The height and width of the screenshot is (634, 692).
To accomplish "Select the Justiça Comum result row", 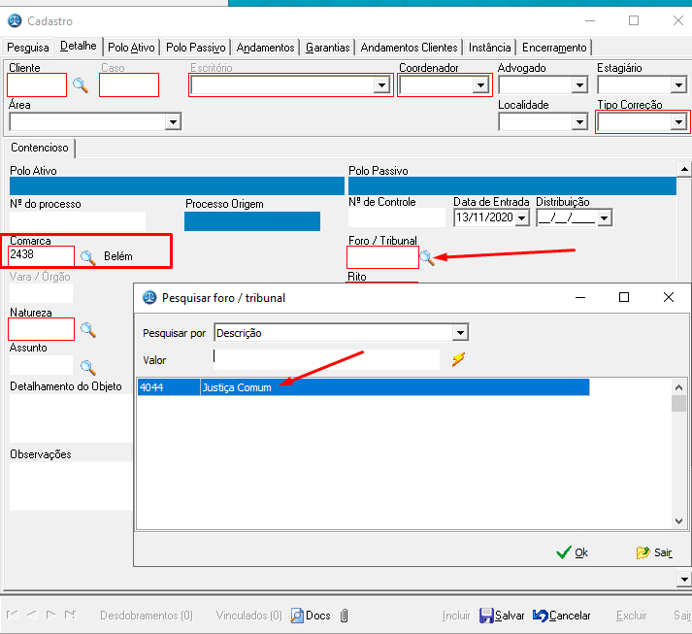I will point(363,387).
